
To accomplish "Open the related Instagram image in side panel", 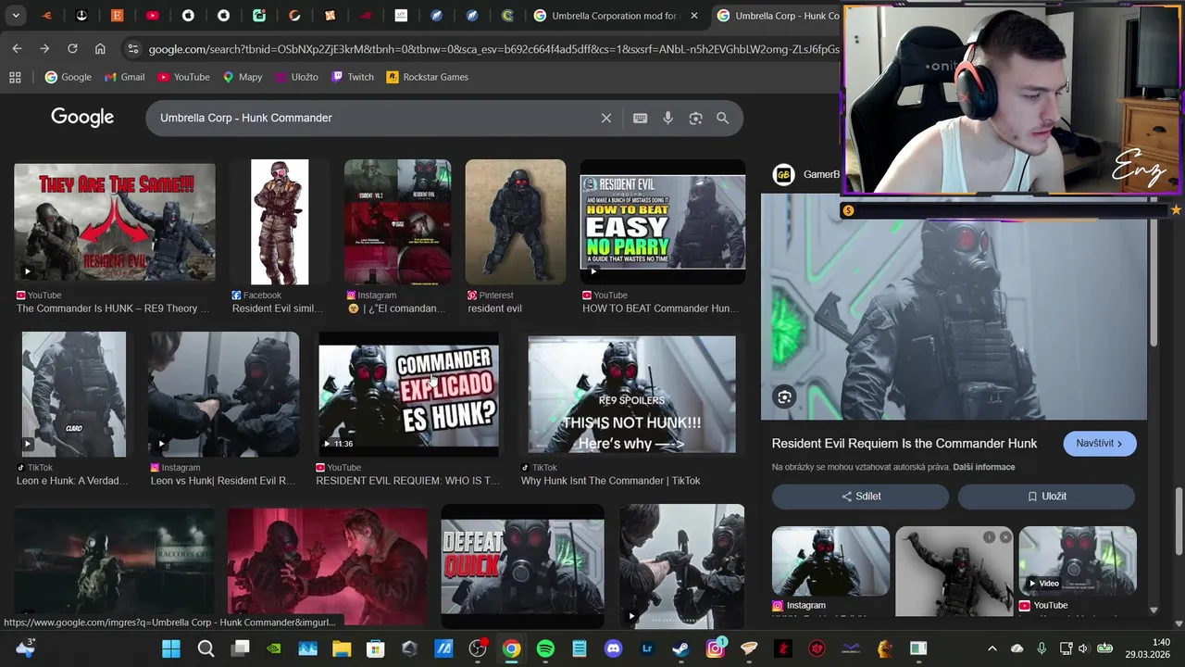I will [831, 561].
